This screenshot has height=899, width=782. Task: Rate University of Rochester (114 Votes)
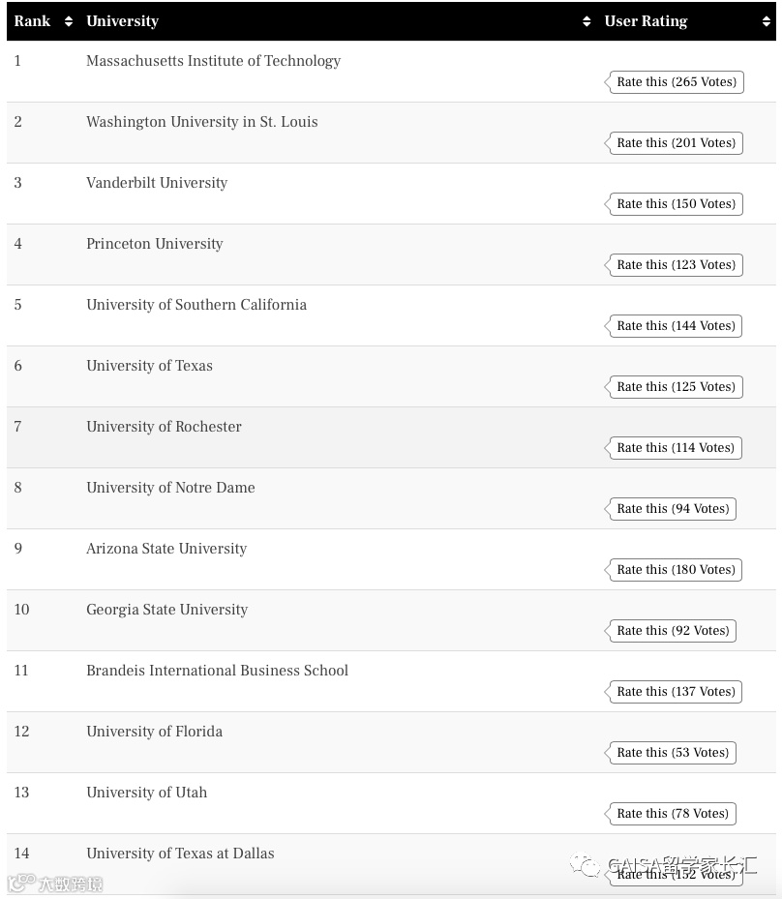[676, 448]
